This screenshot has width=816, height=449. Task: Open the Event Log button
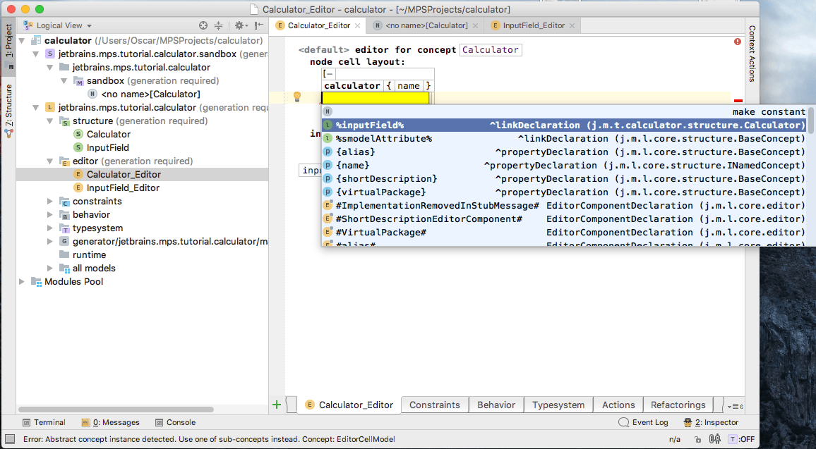pyautogui.click(x=643, y=422)
